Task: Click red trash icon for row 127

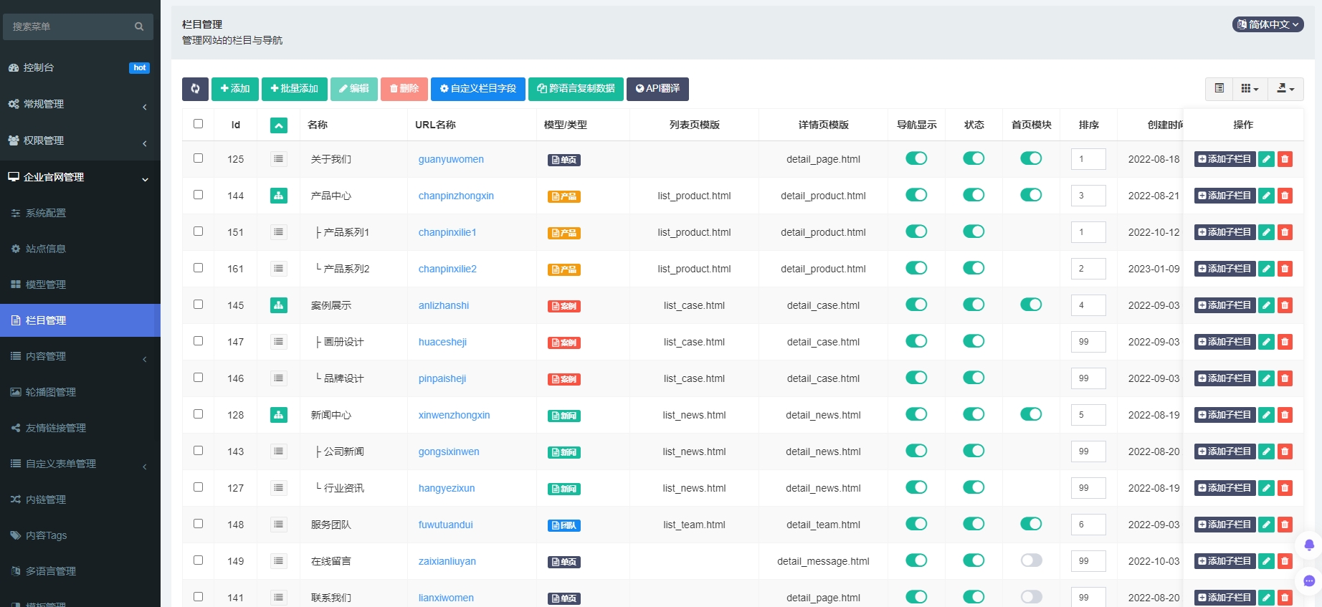Action: tap(1285, 488)
